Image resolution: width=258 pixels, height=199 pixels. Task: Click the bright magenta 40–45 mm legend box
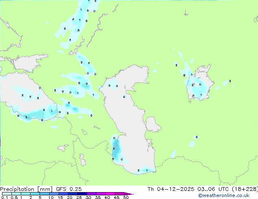110,194
